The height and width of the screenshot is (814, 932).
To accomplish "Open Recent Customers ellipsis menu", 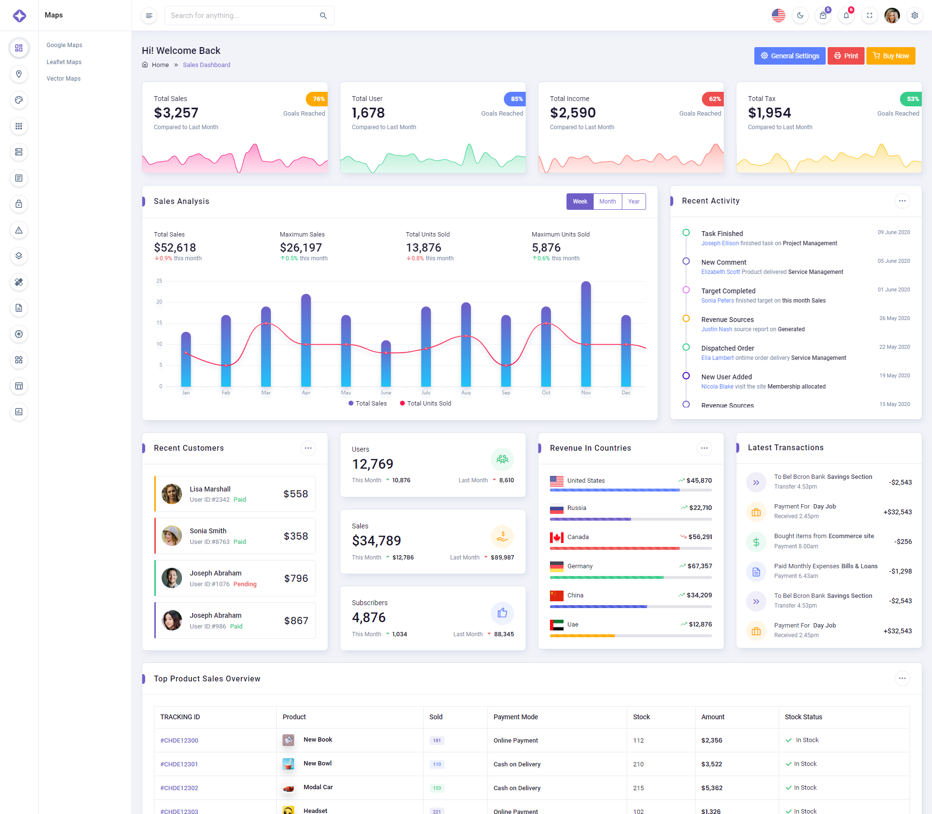I will [x=308, y=448].
